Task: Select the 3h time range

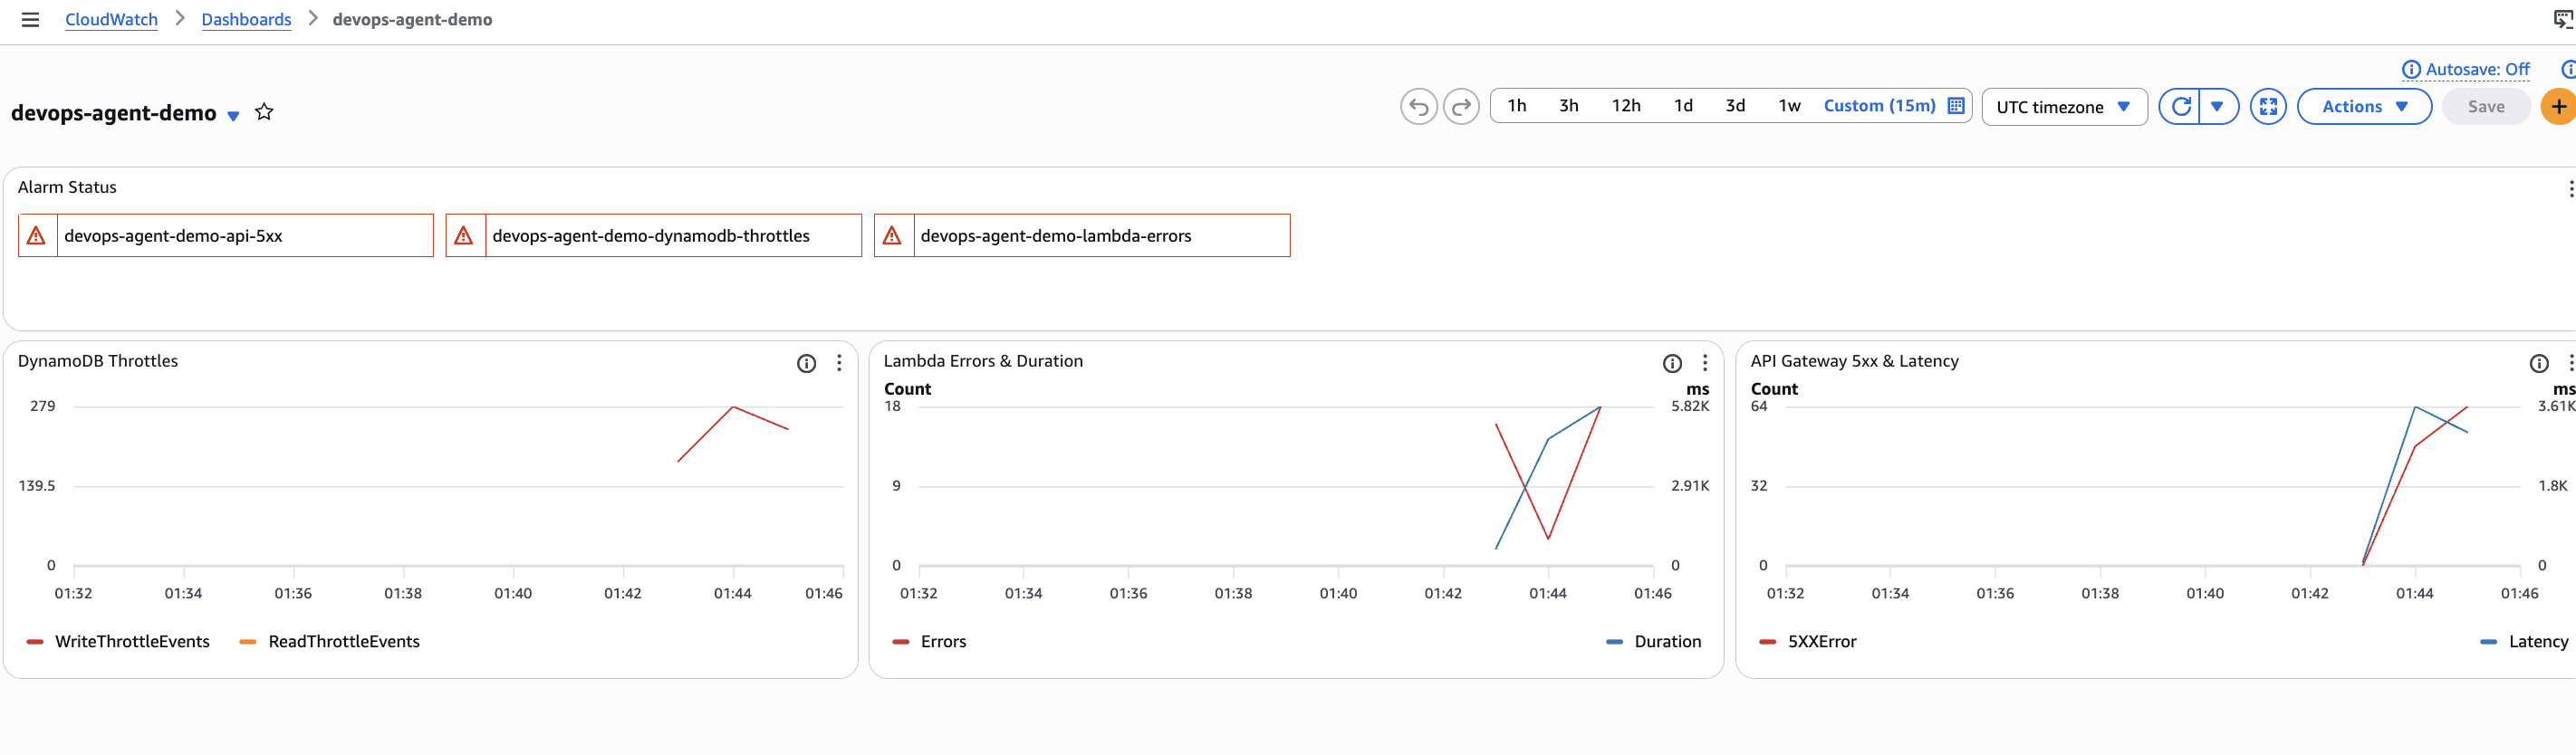Action: 1568,106
